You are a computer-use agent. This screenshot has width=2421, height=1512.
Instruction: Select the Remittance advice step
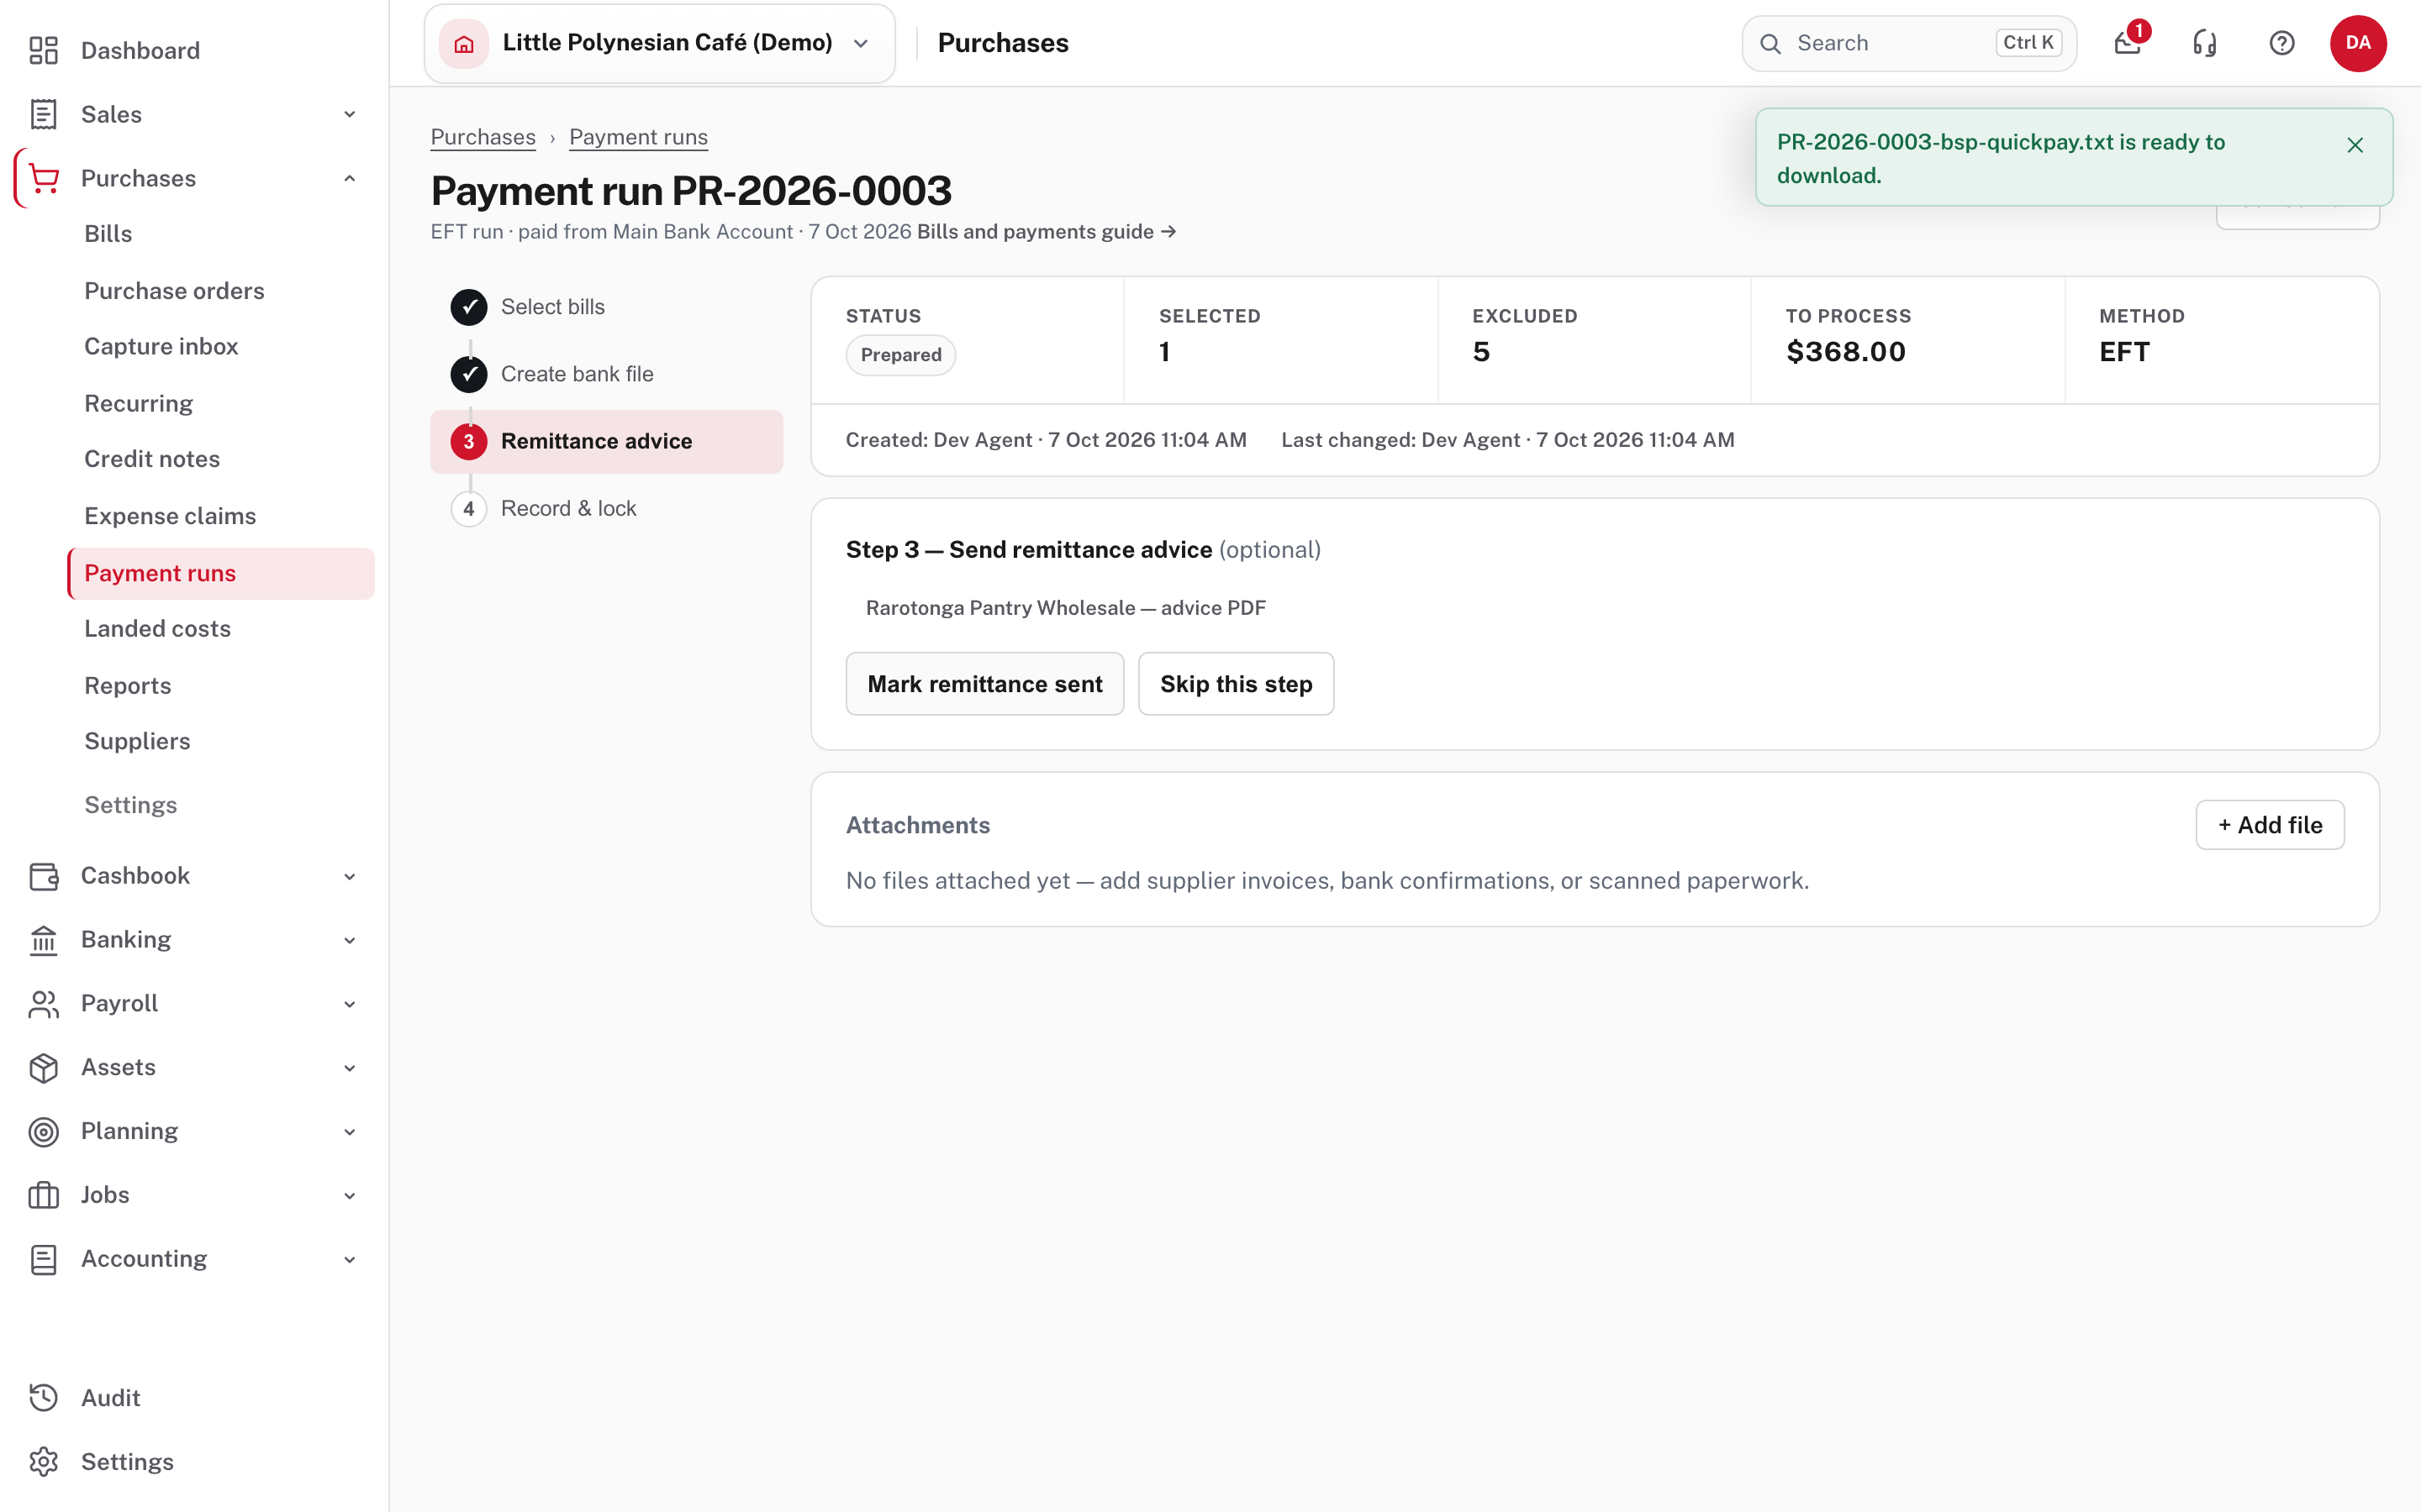point(606,442)
